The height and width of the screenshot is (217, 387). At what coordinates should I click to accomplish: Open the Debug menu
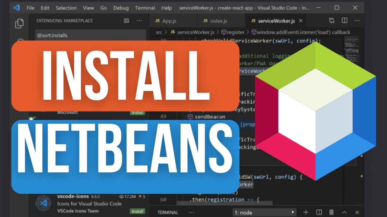121,8
